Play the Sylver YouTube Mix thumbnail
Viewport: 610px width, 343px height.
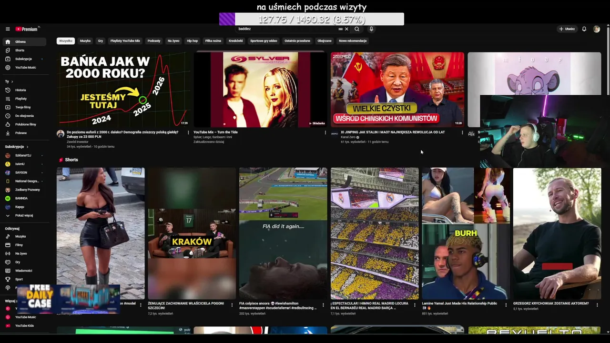(260, 90)
